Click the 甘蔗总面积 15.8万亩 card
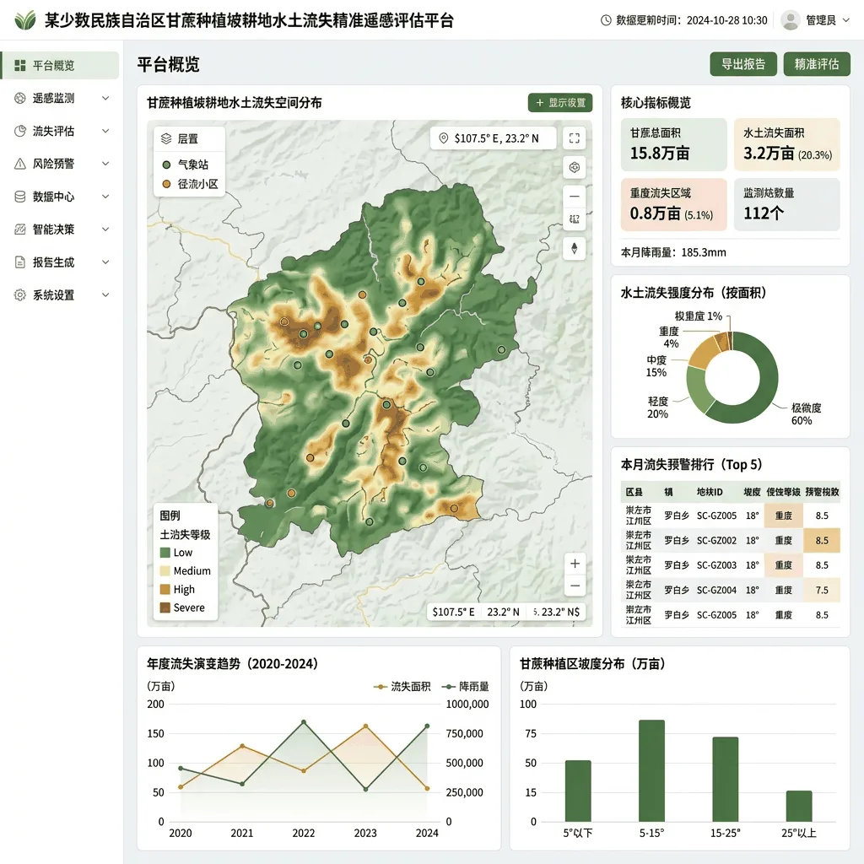 click(674, 144)
